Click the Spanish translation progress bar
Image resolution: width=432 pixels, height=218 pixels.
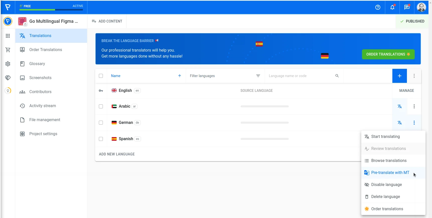click(264, 139)
